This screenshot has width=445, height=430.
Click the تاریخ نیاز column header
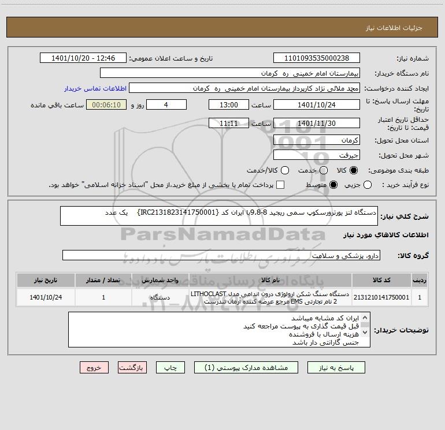46,280
